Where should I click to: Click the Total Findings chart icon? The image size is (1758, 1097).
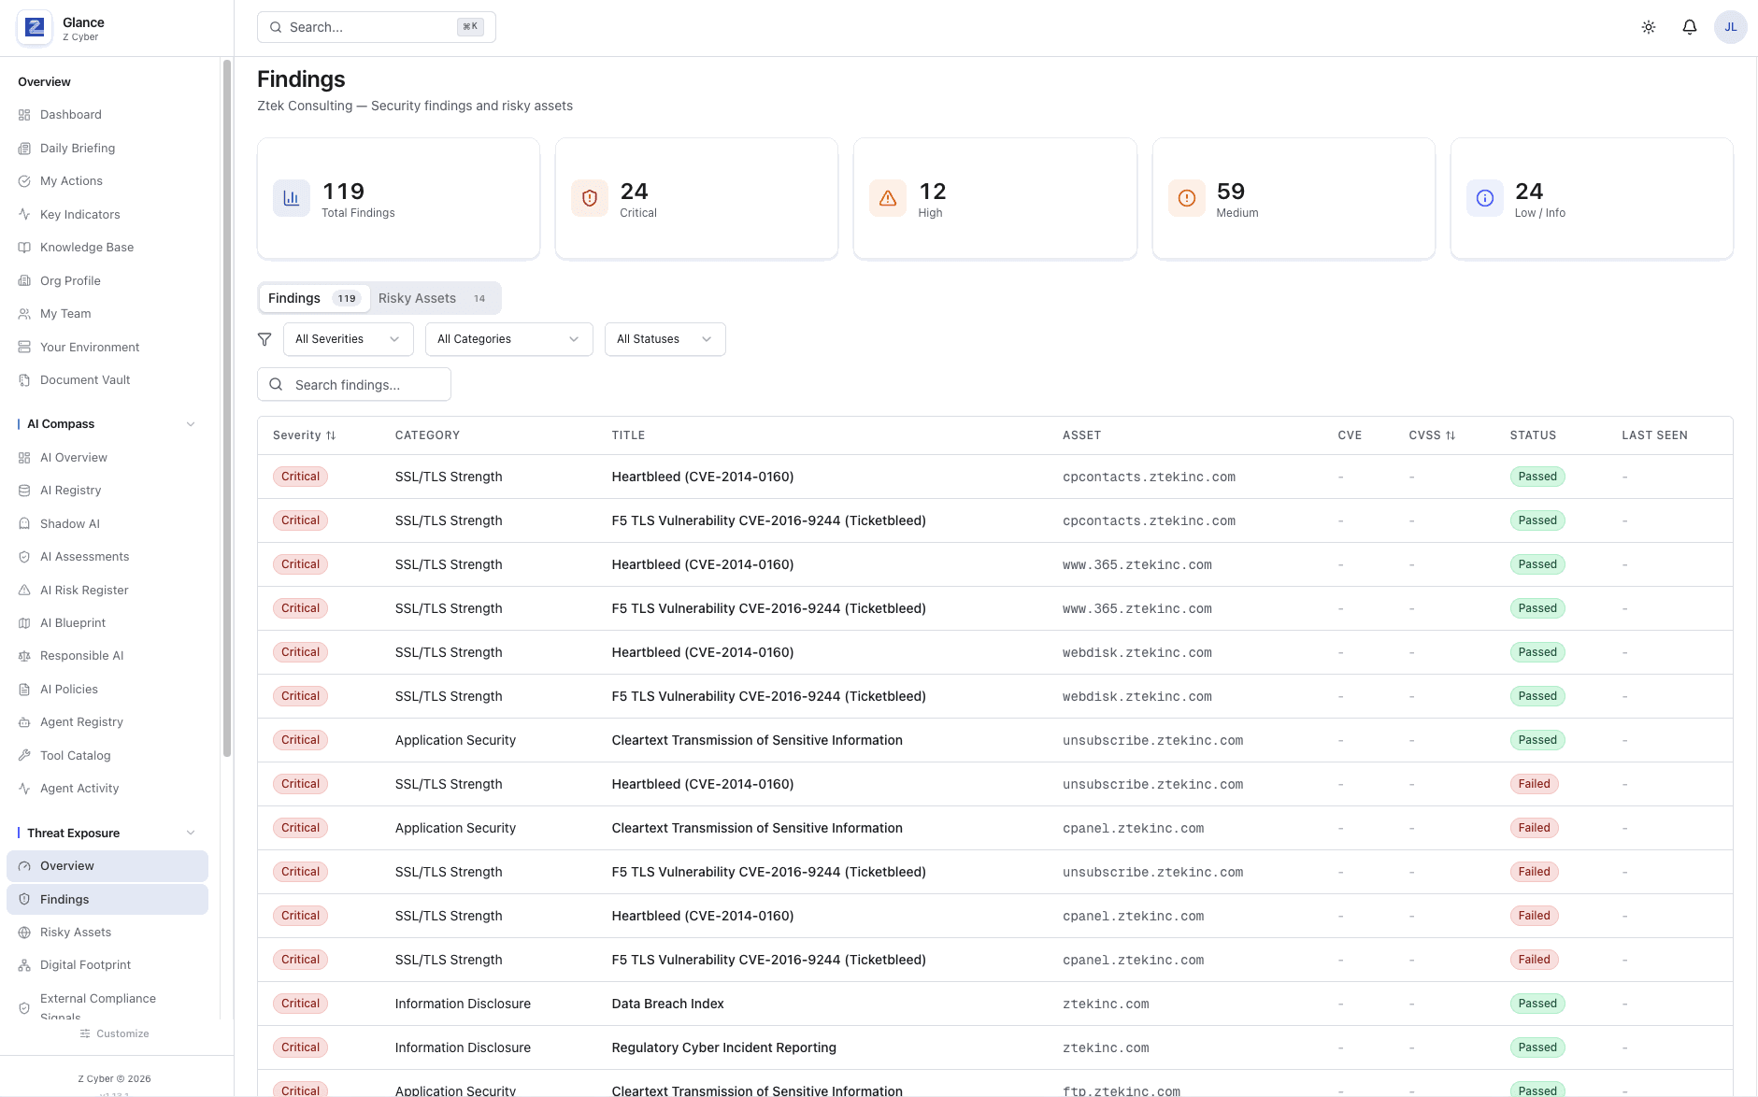pyautogui.click(x=292, y=198)
